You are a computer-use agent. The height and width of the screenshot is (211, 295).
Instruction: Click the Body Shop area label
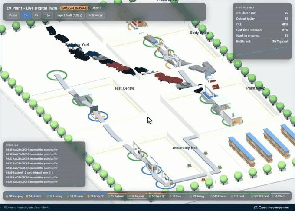(199, 33)
